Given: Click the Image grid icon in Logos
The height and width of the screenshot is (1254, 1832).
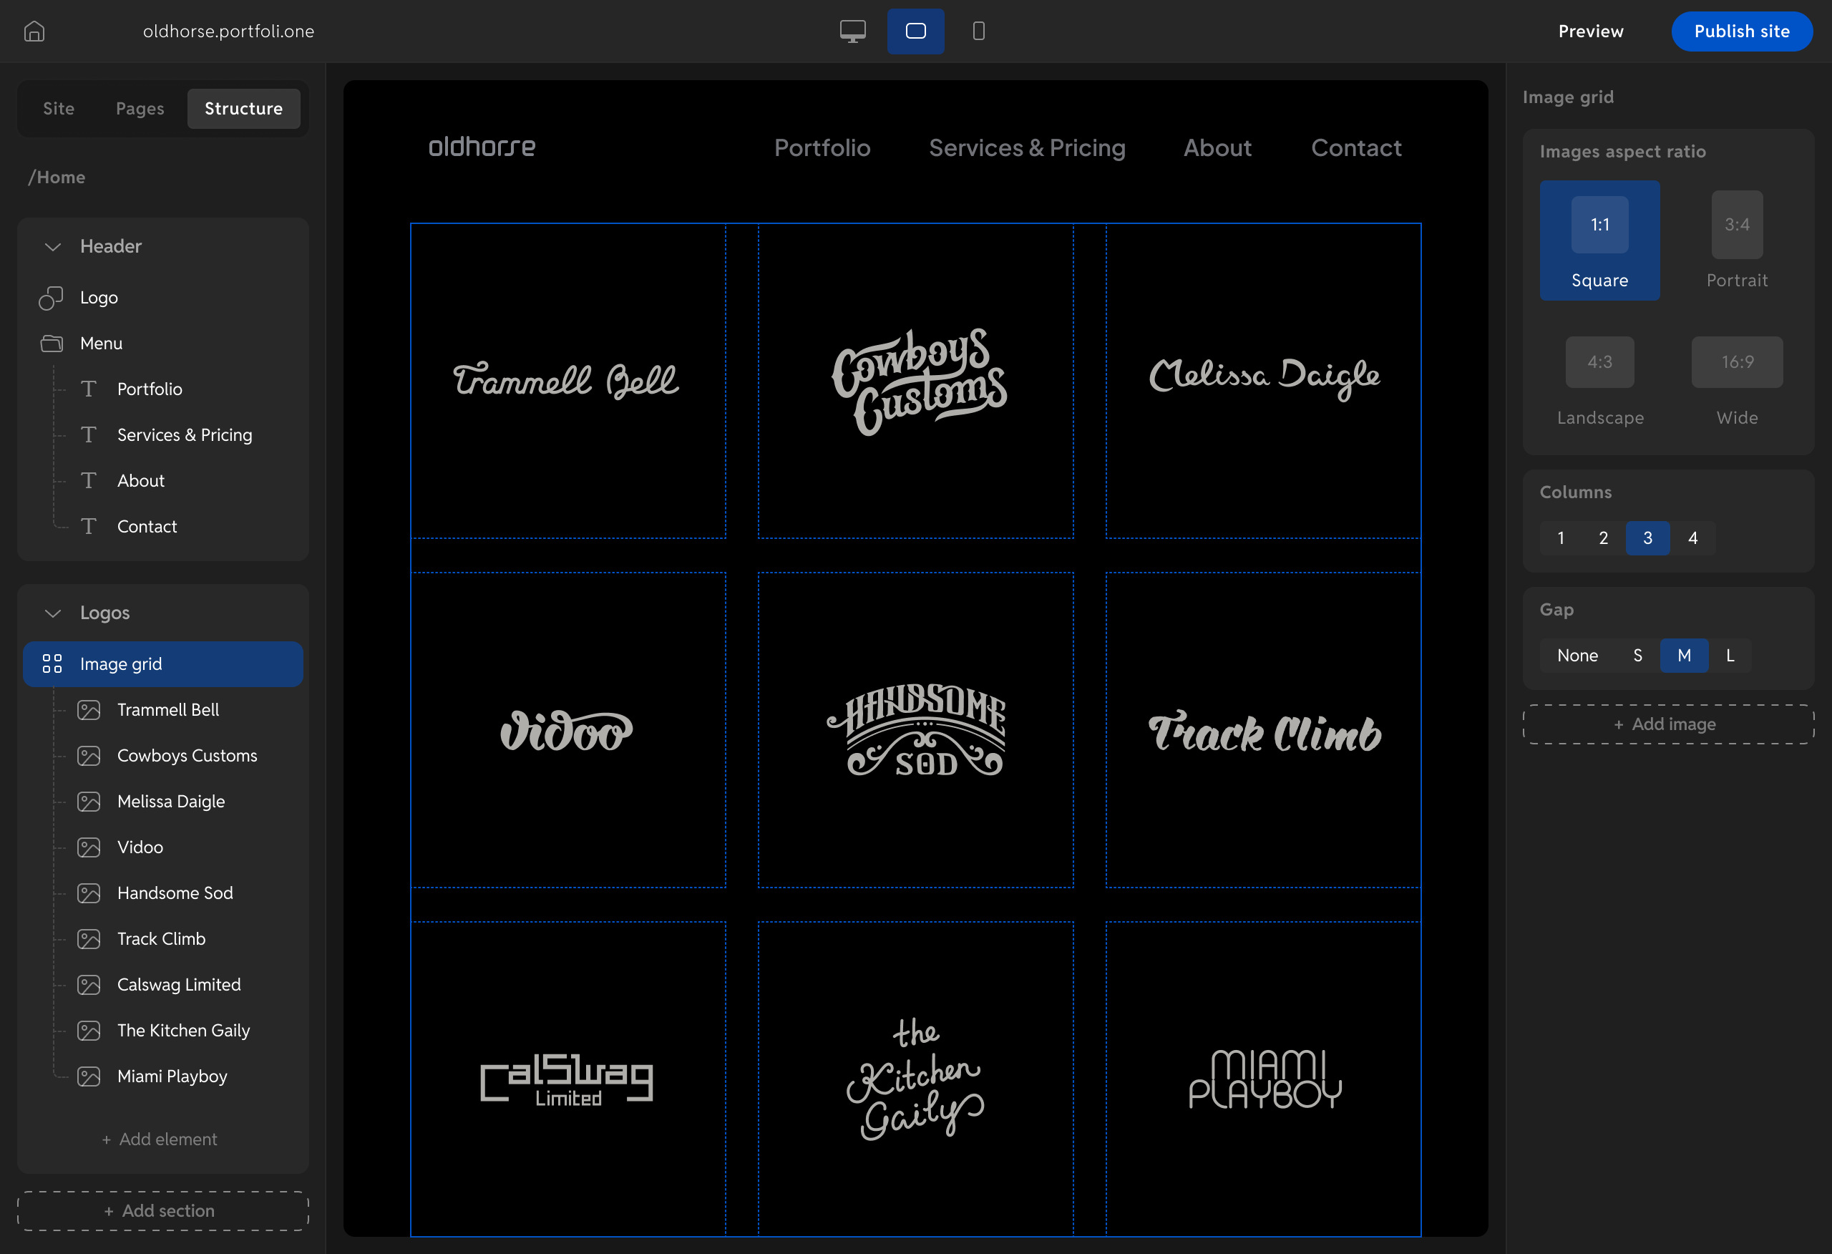Looking at the screenshot, I should pos(52,664).
